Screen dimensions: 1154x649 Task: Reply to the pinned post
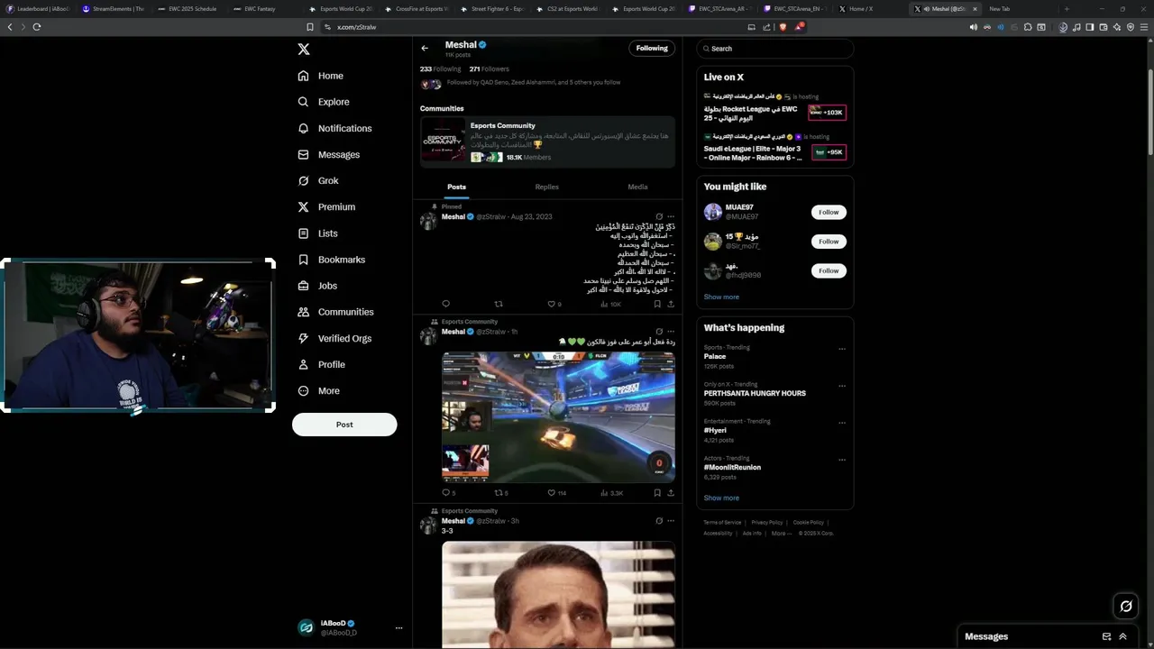445,304
